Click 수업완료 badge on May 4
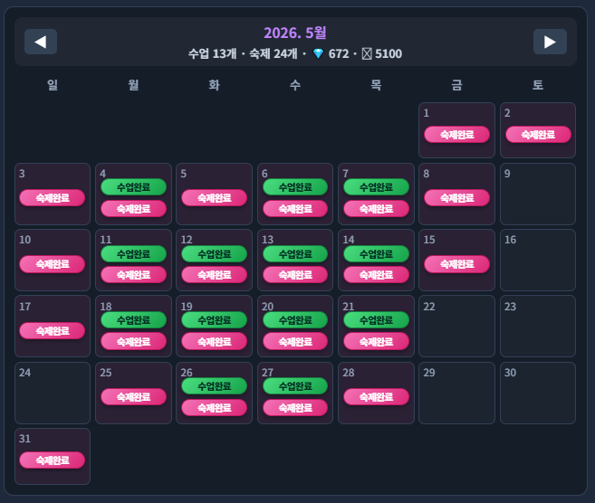The height and width of the screenshot is (503, 595). click(133, 187)
